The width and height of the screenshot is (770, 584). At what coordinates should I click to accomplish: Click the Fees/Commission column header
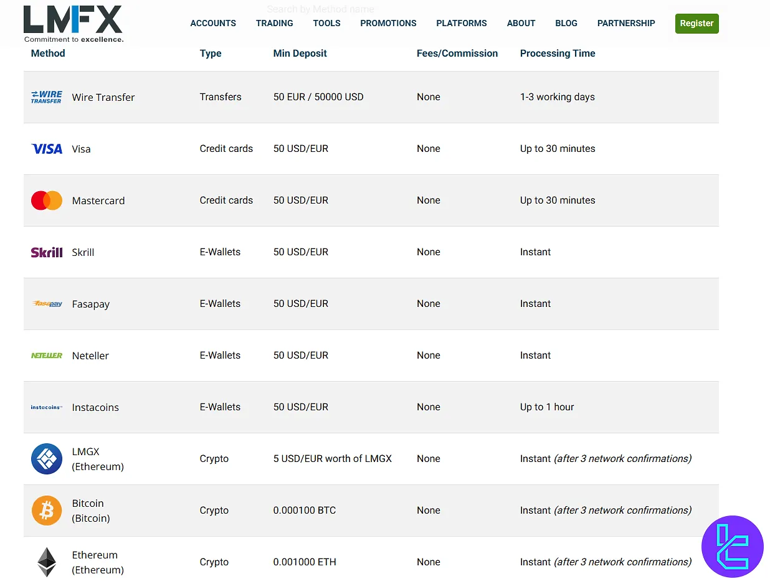point(457,54)
